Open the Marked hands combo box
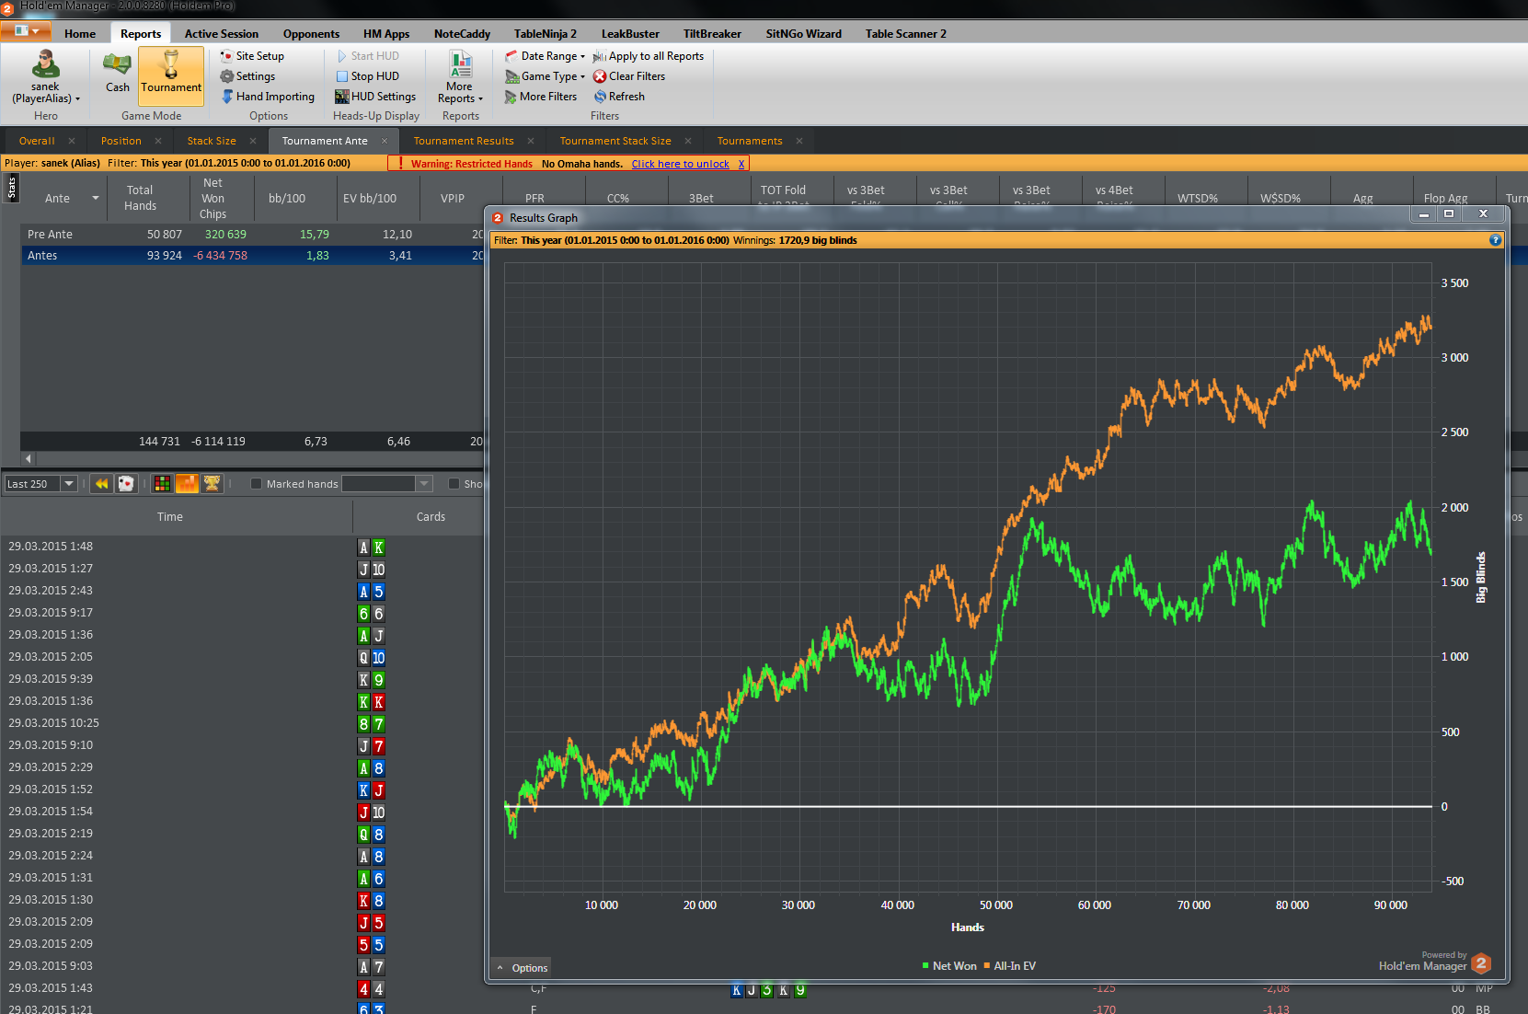 [386, 484]
